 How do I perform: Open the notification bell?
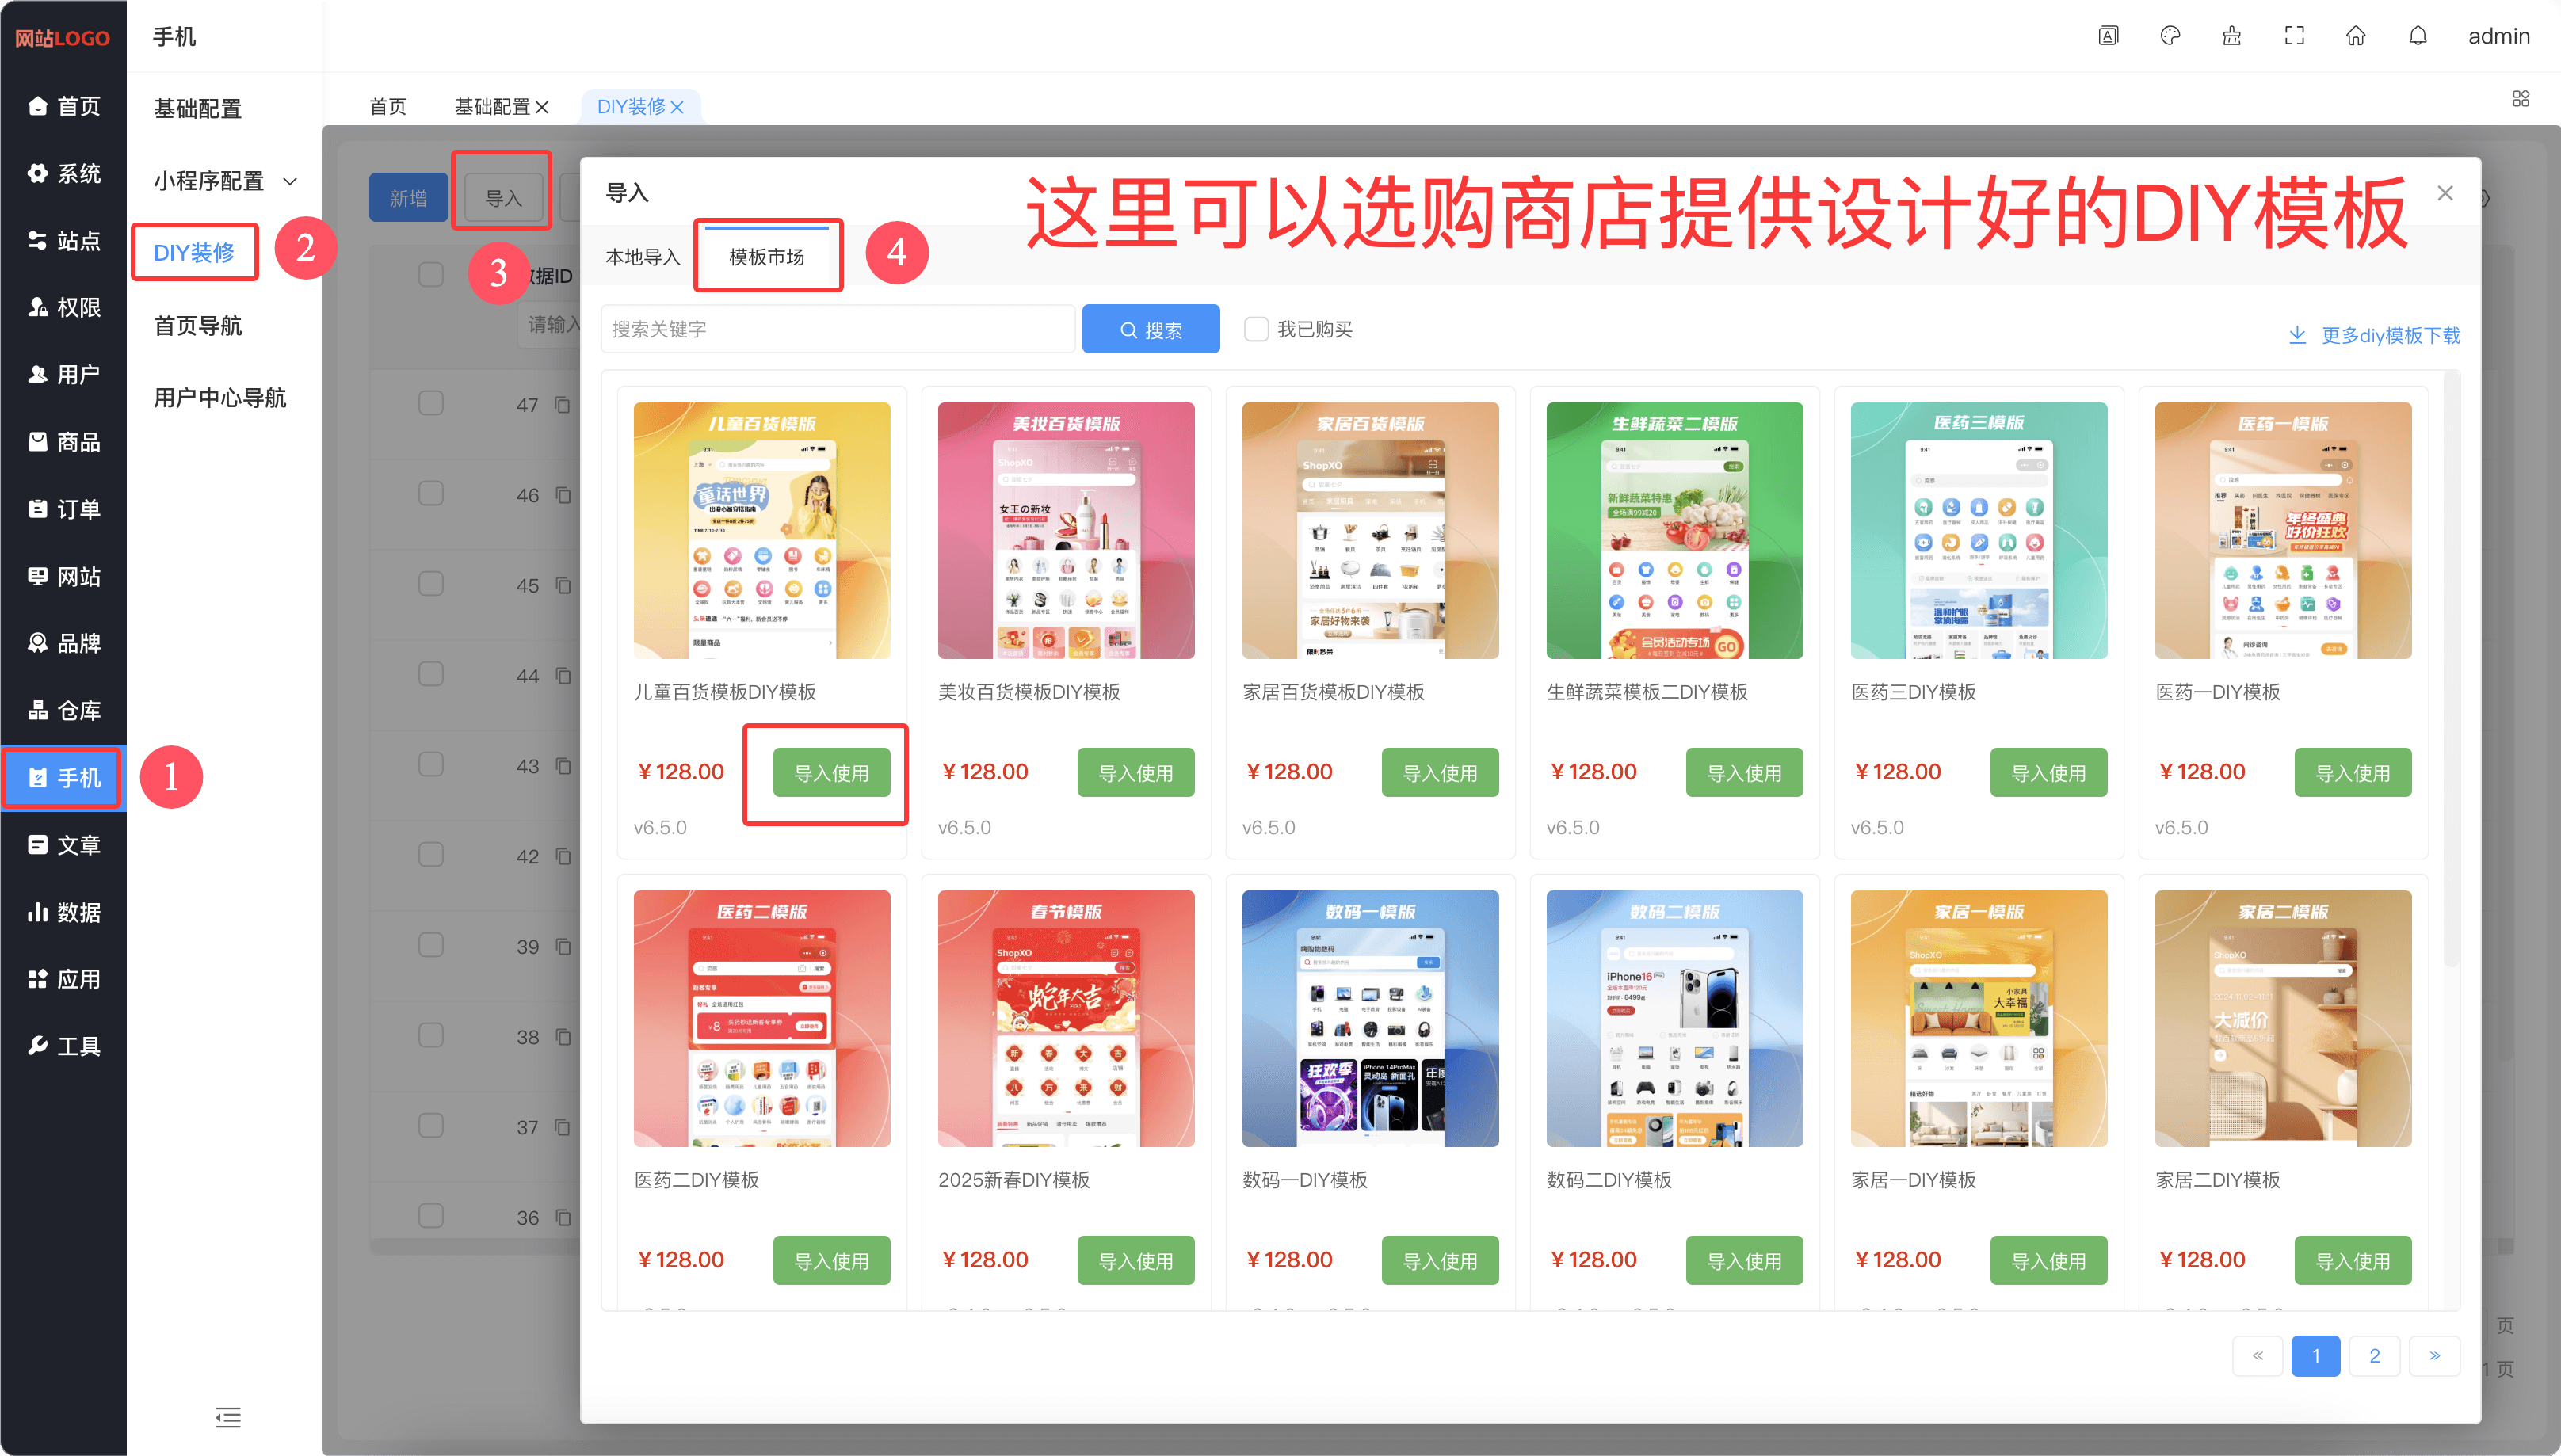click(x=2418, y=36)
